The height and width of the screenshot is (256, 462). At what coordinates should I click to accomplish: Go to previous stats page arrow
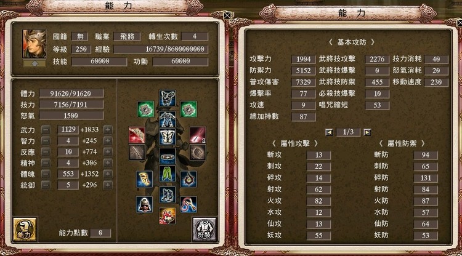[x=329, y=132]
